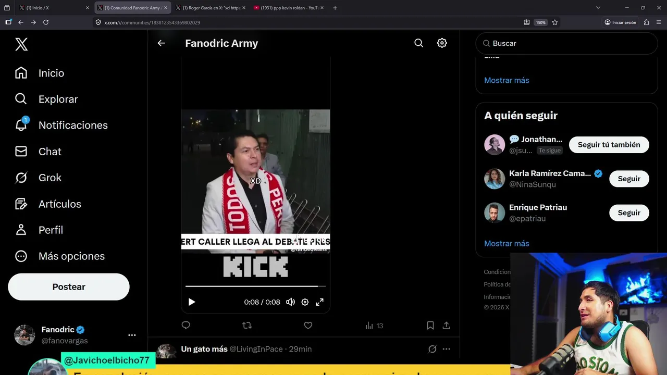The height and width of the screenshot is (375, 667).
Task: Open the install app icon in address bar
Action: click(526, 22)
